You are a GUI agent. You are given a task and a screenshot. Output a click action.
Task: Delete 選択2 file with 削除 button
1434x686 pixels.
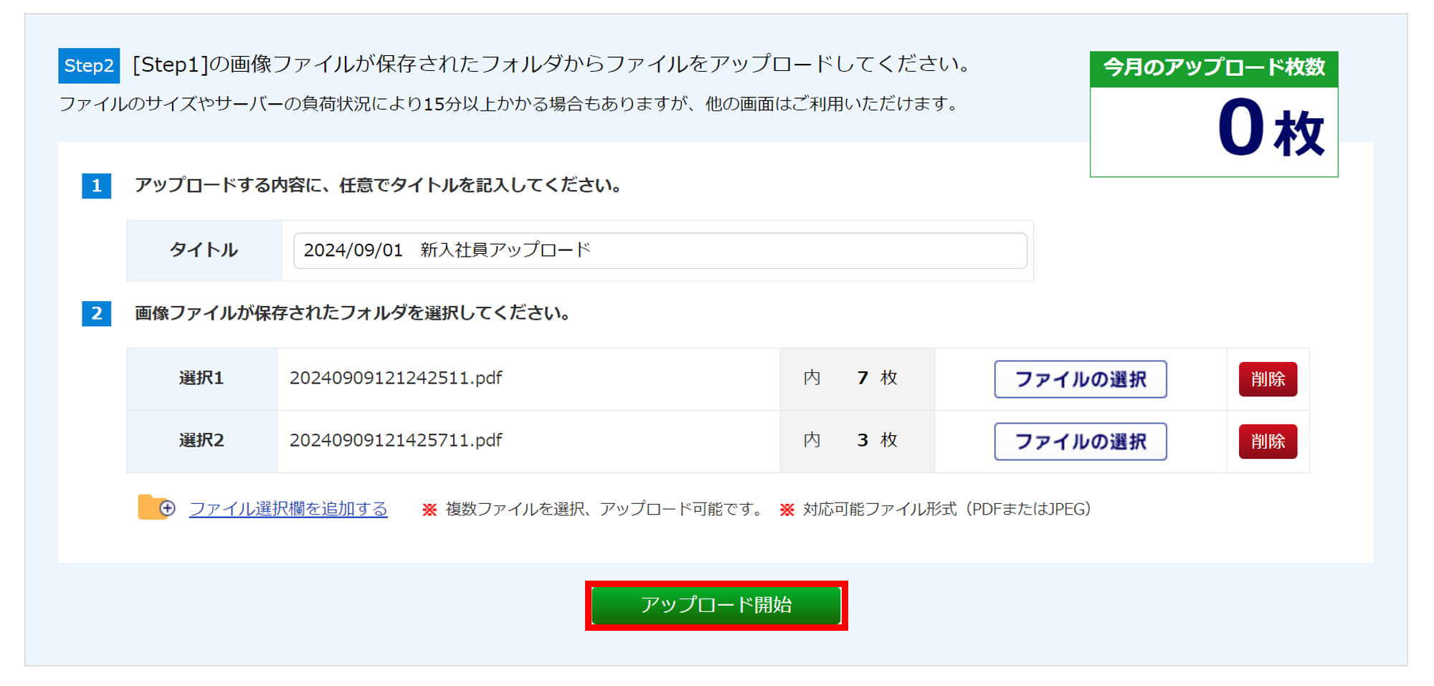click(x=1267, y=442)
